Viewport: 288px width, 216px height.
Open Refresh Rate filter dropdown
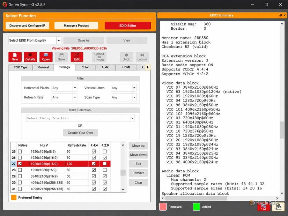click(x=75, y=97)
